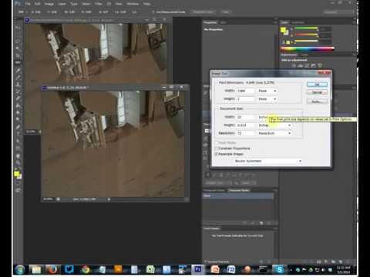Open the Edit menu
Image resolution: width=370 pixels, height=277 pixels.
37,4
